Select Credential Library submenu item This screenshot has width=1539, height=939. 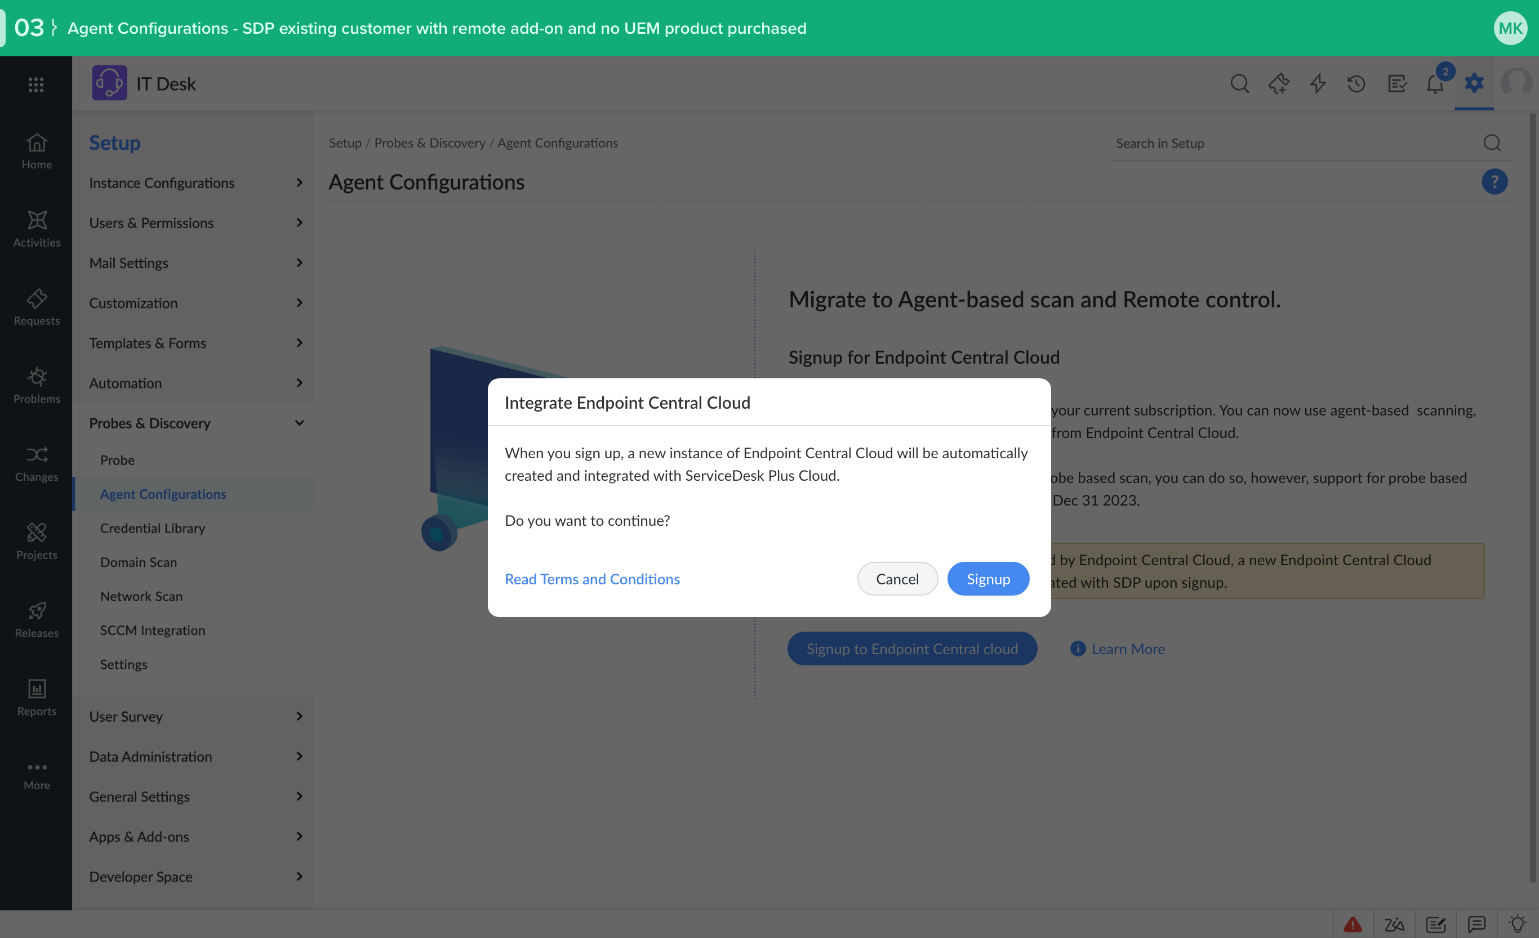tap(193, 528)
